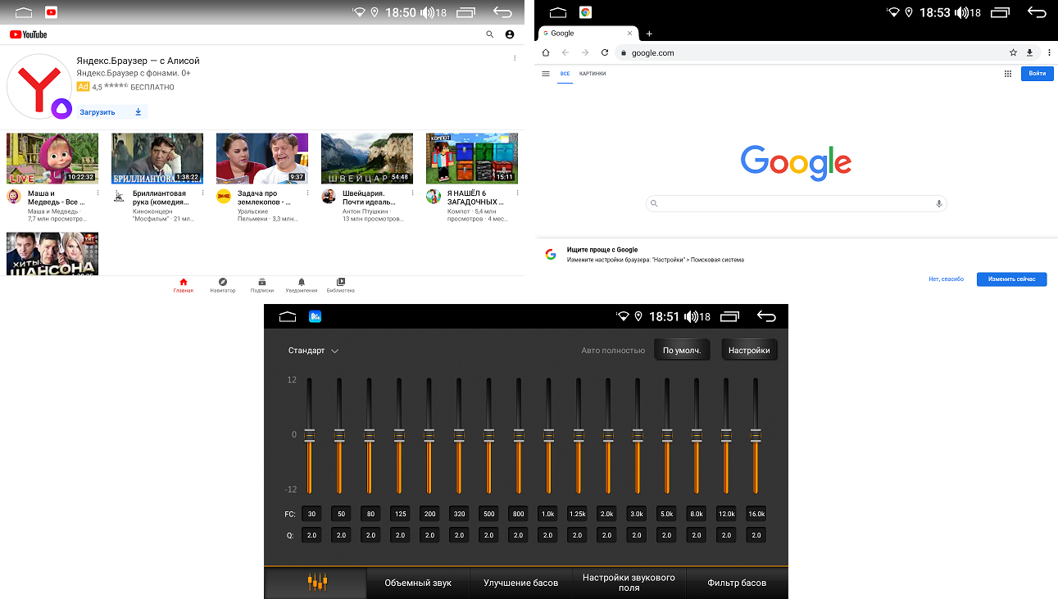The image size is (1058, 599).
Task: Open the Подписки tab in YouTube
Action: (x=261, y=285)
